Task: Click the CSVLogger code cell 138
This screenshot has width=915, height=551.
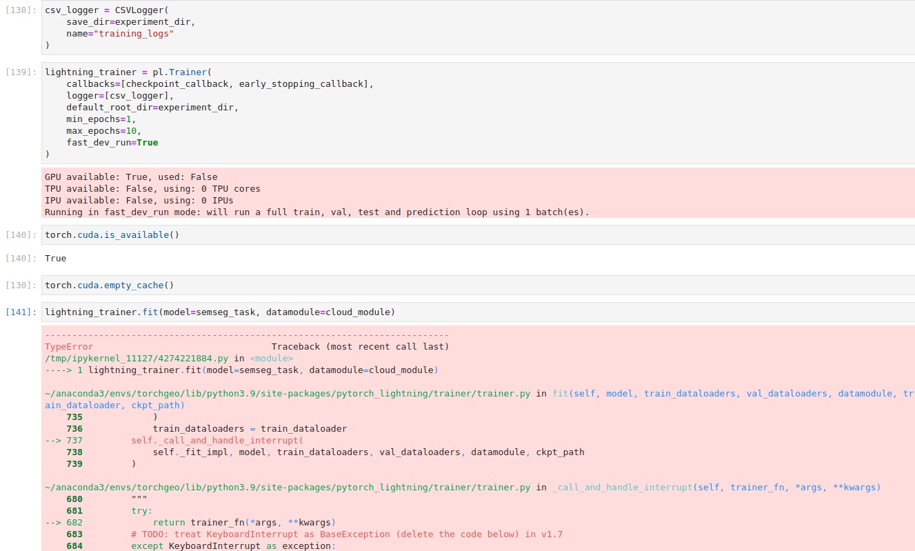Action: [x=478, y=28]
